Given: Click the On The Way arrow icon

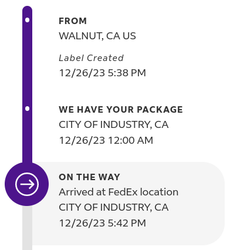Looking at the screenshot, I should click(27, 184).
